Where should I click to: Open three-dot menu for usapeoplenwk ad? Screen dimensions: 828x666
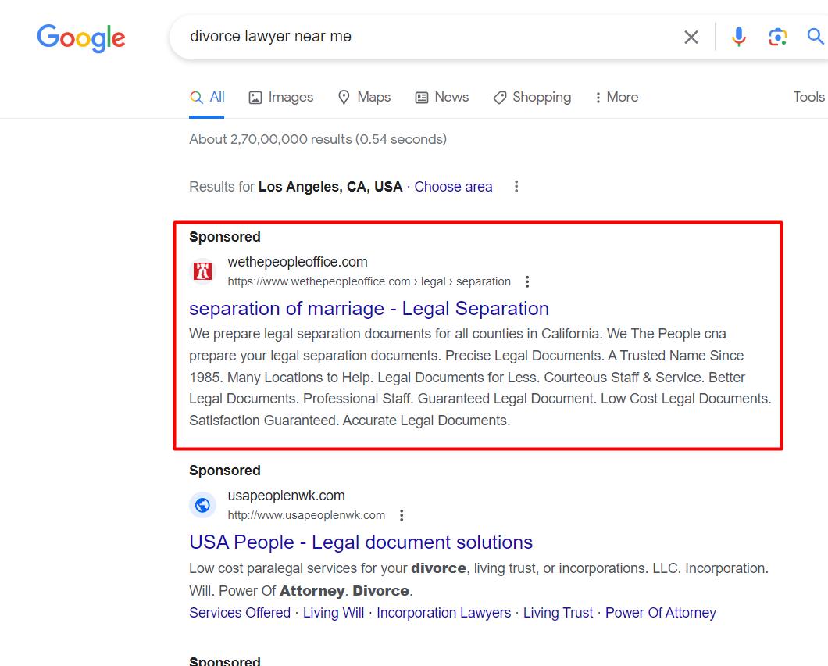point(402,515)
